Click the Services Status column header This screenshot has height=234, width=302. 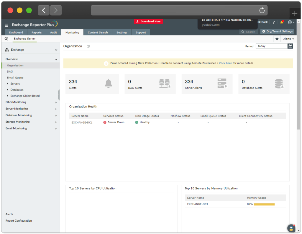click(113, 116)
